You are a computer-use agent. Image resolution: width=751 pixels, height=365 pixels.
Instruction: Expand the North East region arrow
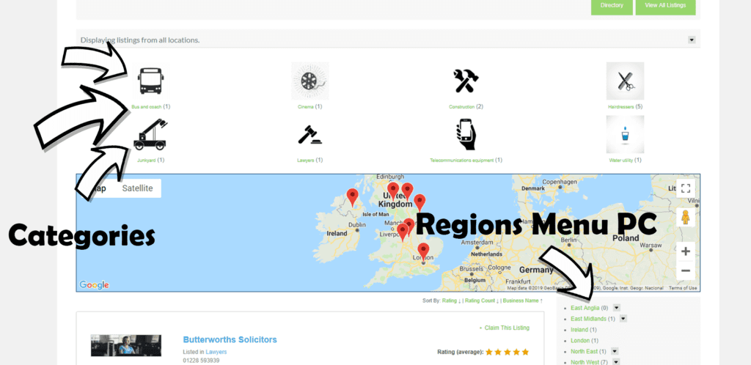[x=615, y=352]
